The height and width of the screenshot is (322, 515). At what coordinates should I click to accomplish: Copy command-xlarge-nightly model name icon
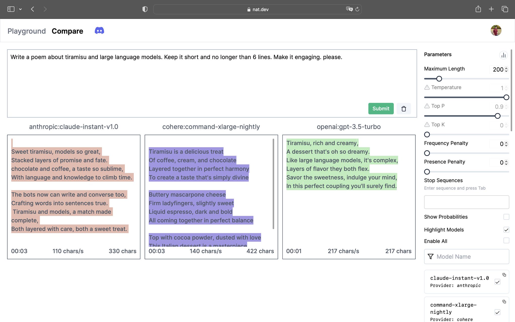504,302
